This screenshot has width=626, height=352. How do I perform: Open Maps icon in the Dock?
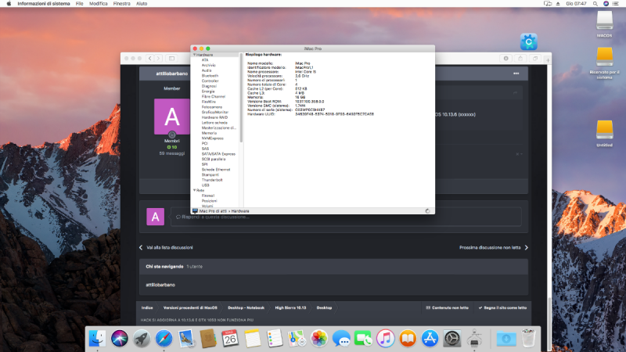tap(297, 339)
